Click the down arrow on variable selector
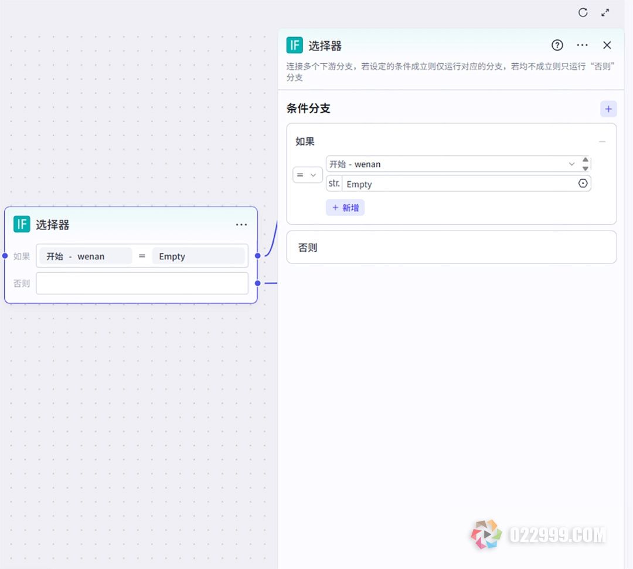This screenshot has width=633, height=569. coord(586,168)
